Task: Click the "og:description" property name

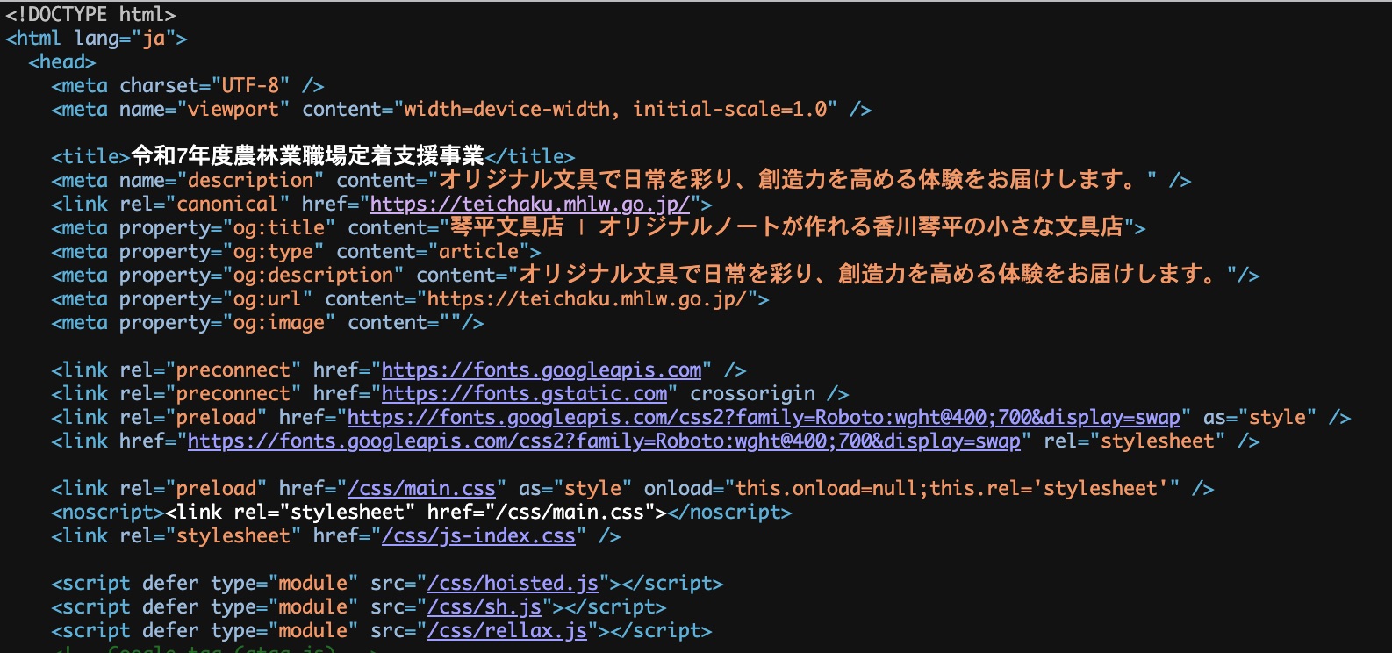Action: coord(313,276)
